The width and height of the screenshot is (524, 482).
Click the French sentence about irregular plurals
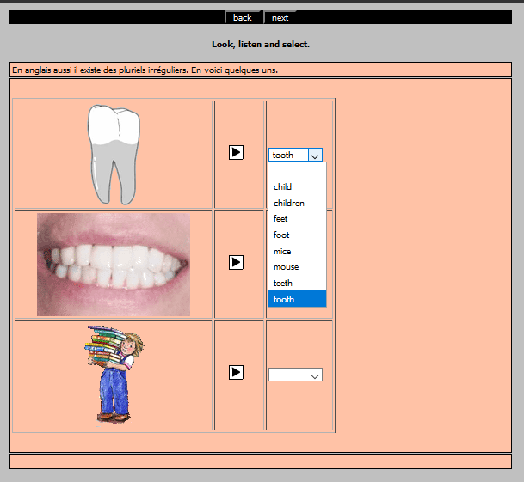(x=145, y=70)
